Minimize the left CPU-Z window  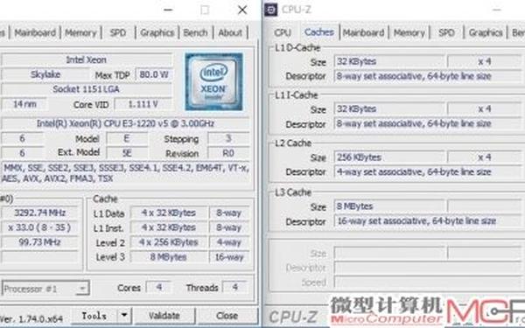[168, 10]
